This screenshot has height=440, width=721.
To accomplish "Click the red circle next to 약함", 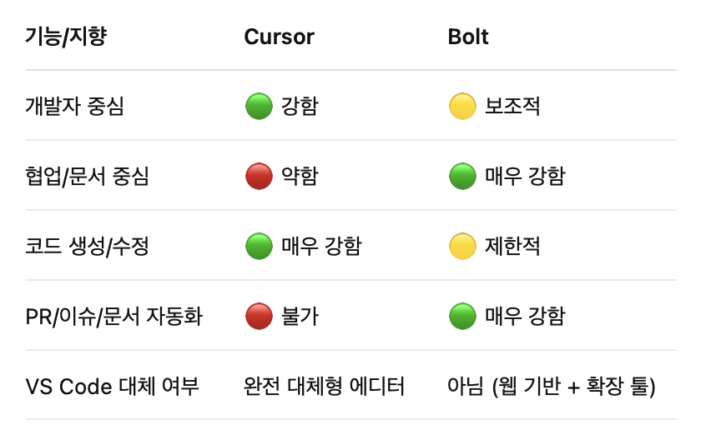I will (x=259, y=176).
